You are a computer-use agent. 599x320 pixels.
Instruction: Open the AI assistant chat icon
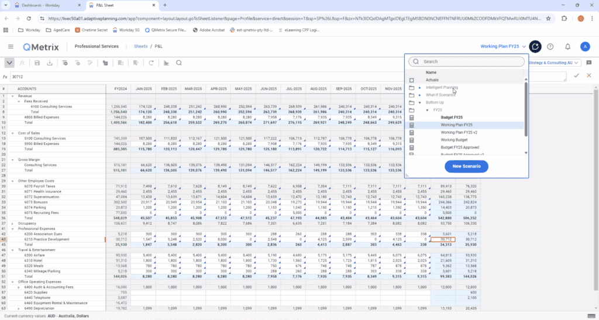pos(535,47)
